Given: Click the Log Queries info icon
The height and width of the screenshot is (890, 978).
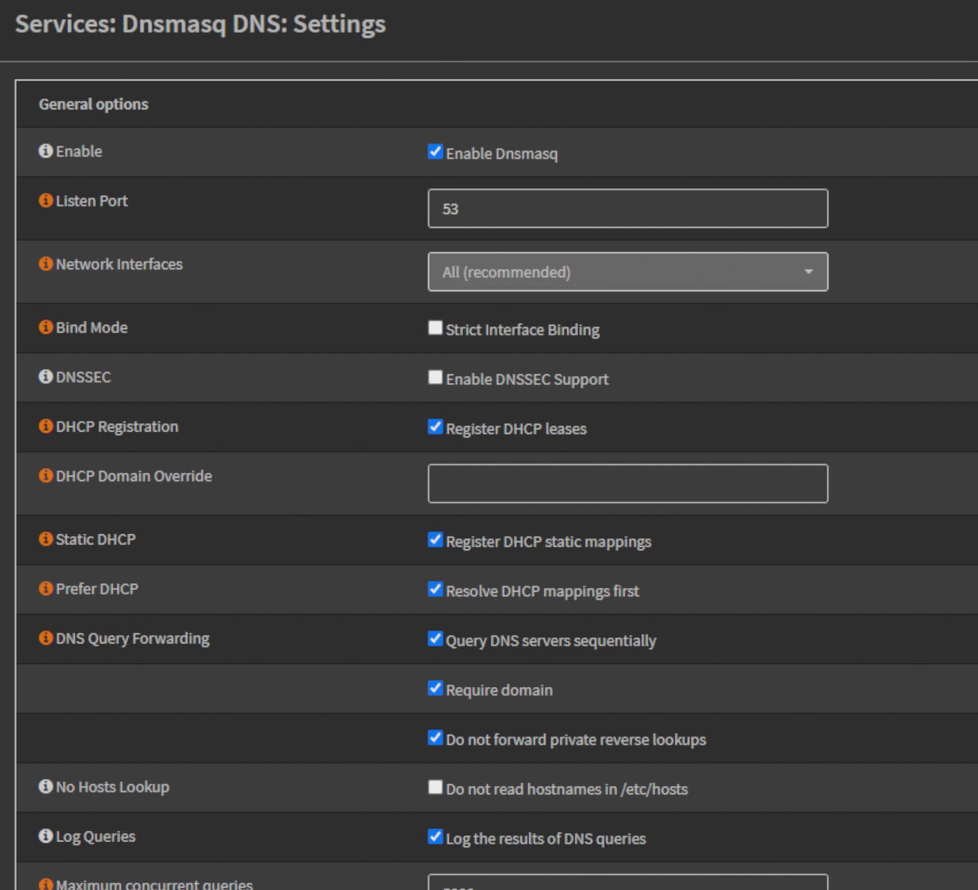Looking at the screenshot, I should pyautogui.click(x=45, y=836).
